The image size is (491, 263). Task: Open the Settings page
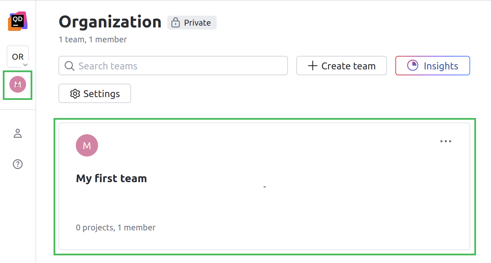point(95,93)
